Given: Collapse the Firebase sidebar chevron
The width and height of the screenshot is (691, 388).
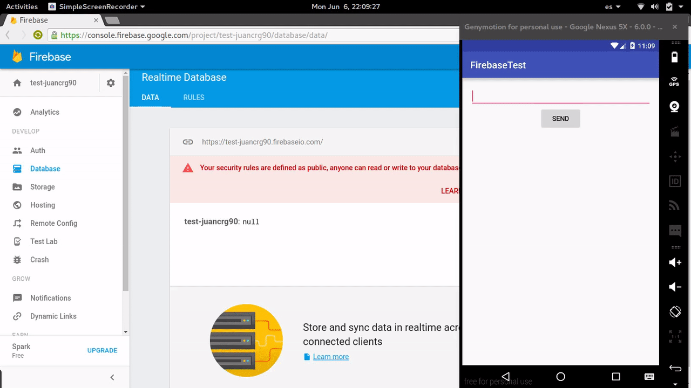Looking at the screenshot, I should pyautogui.click(x=112, y=377).
